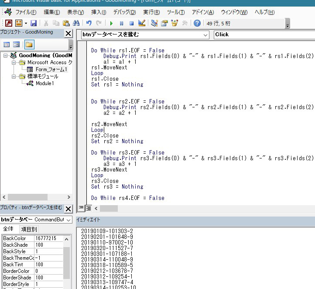Run the macro with the green play icon
Screen dimensions: 315x289
tap(111, 23)
